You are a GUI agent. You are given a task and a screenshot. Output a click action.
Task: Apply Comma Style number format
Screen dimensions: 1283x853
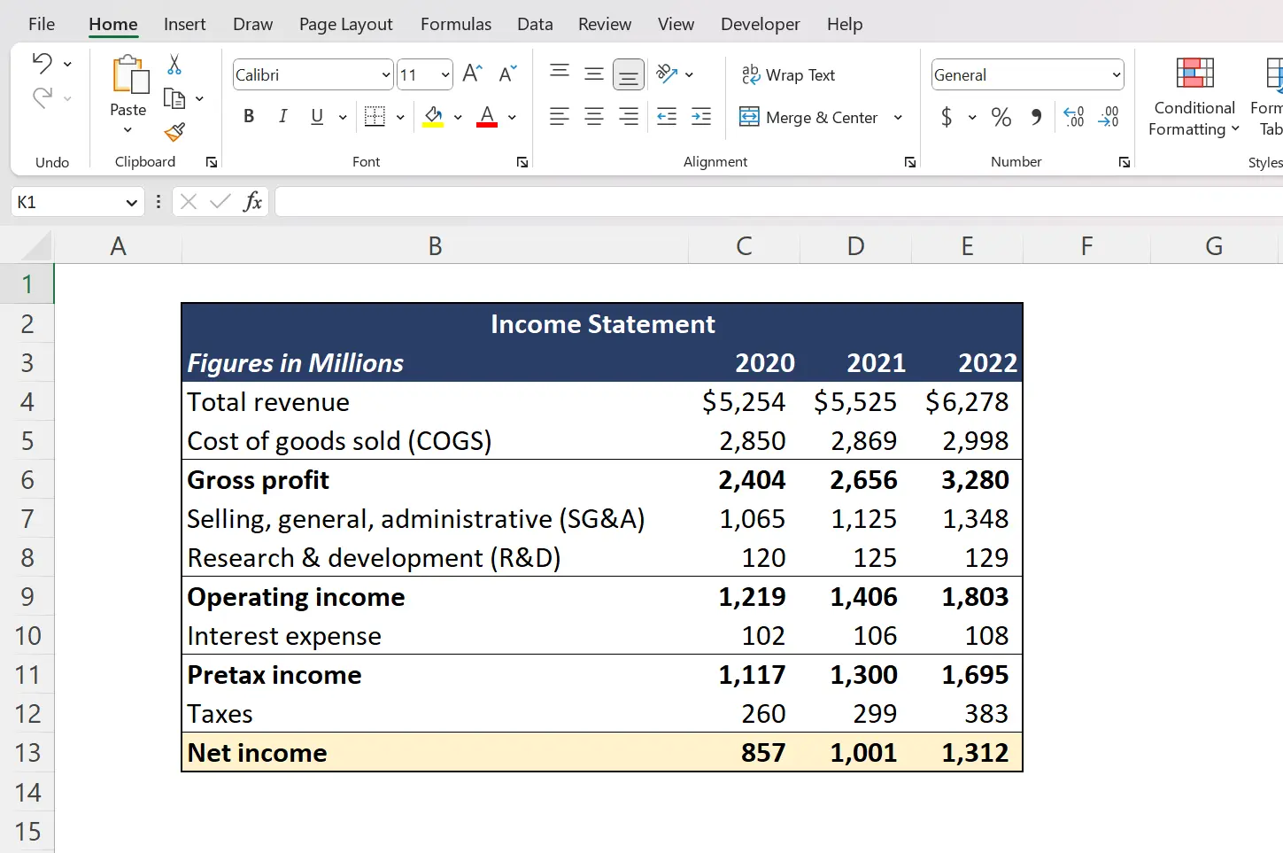(x=1036, y=116)
